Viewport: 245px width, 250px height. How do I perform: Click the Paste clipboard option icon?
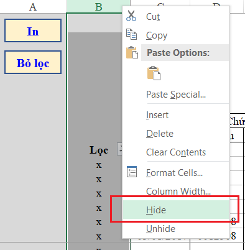pyautogui.click(x=154, y=73)
